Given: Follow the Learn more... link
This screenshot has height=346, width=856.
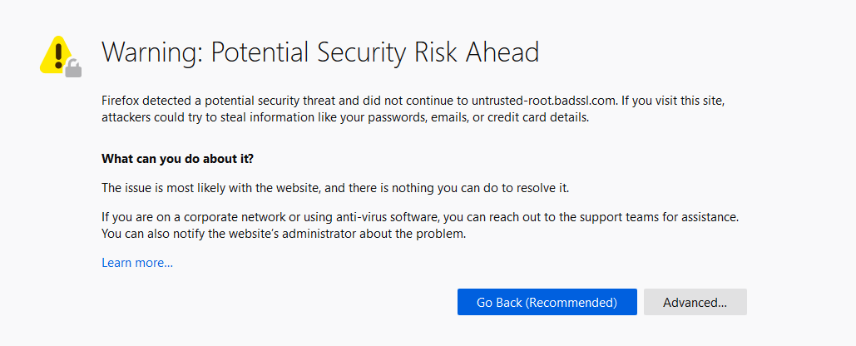Looking at the screenshot, I should pos(137,263).
